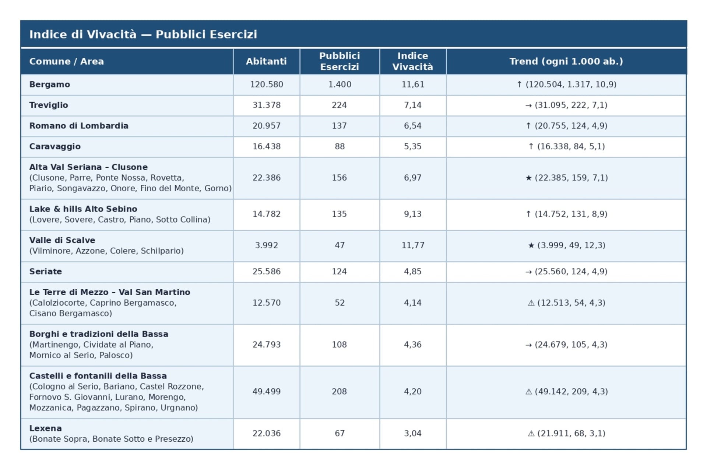
Task: Select the Romano di Lombardia row name
Action: [x=79, y=126]
